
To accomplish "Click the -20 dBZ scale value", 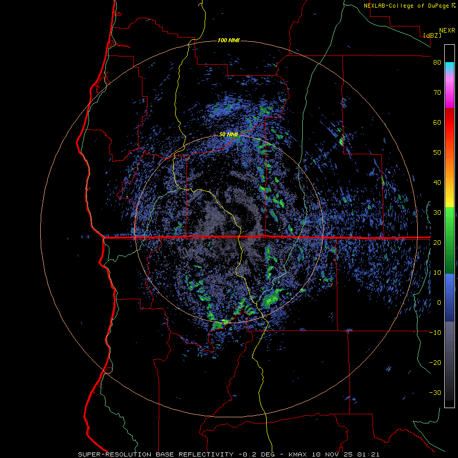I will (435, 363).
